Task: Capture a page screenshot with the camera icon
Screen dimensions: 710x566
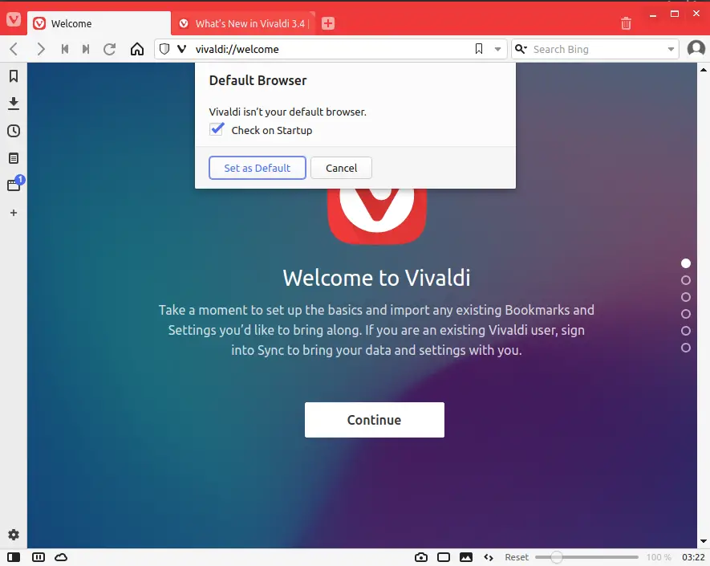Action: 420,556
